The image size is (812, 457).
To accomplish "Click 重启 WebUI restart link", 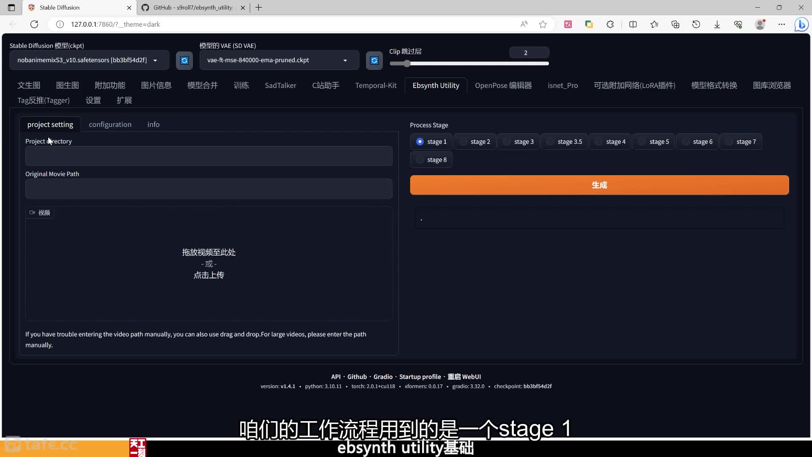I will pos(464,377).
